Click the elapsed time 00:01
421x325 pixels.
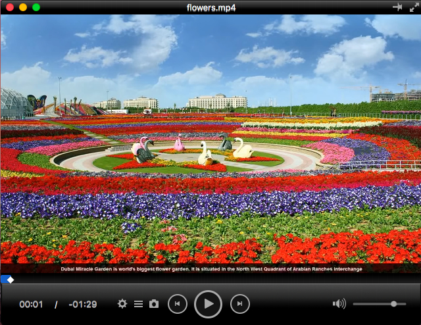click(31, 305)
